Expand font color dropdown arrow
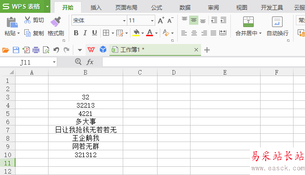The width and height of the screenshot is (305, 175). pos(156,33)
